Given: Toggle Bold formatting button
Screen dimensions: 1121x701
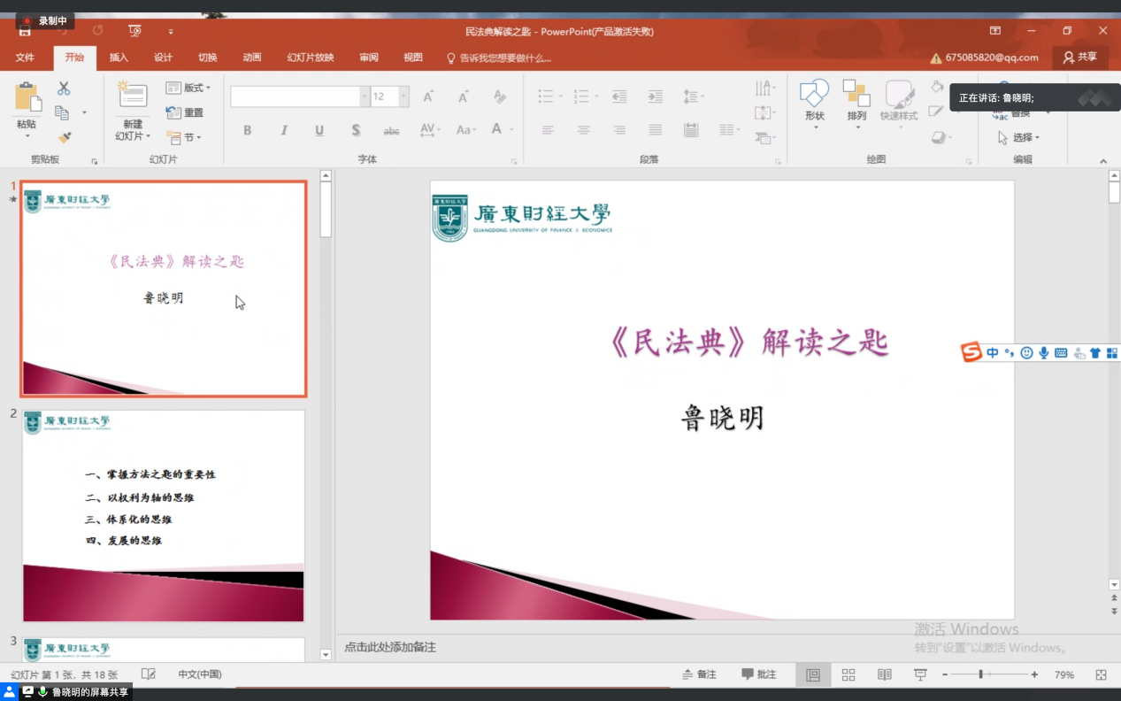Looking at the screenshot, I should coord(248,130).
